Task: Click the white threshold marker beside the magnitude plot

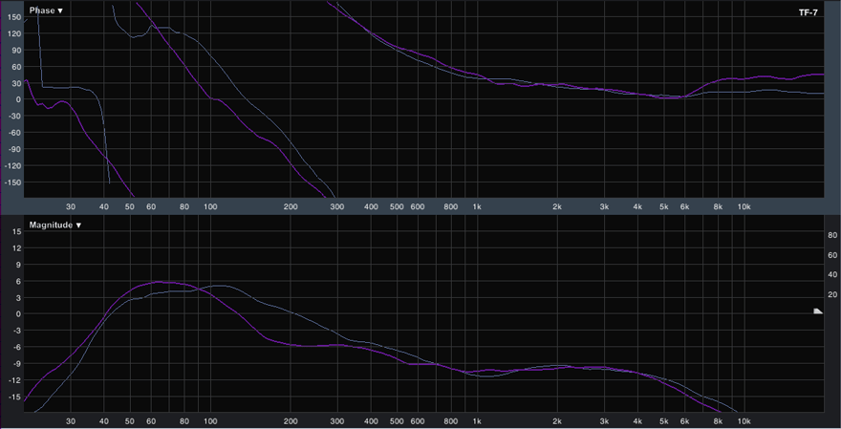Action: coord(818,311)
